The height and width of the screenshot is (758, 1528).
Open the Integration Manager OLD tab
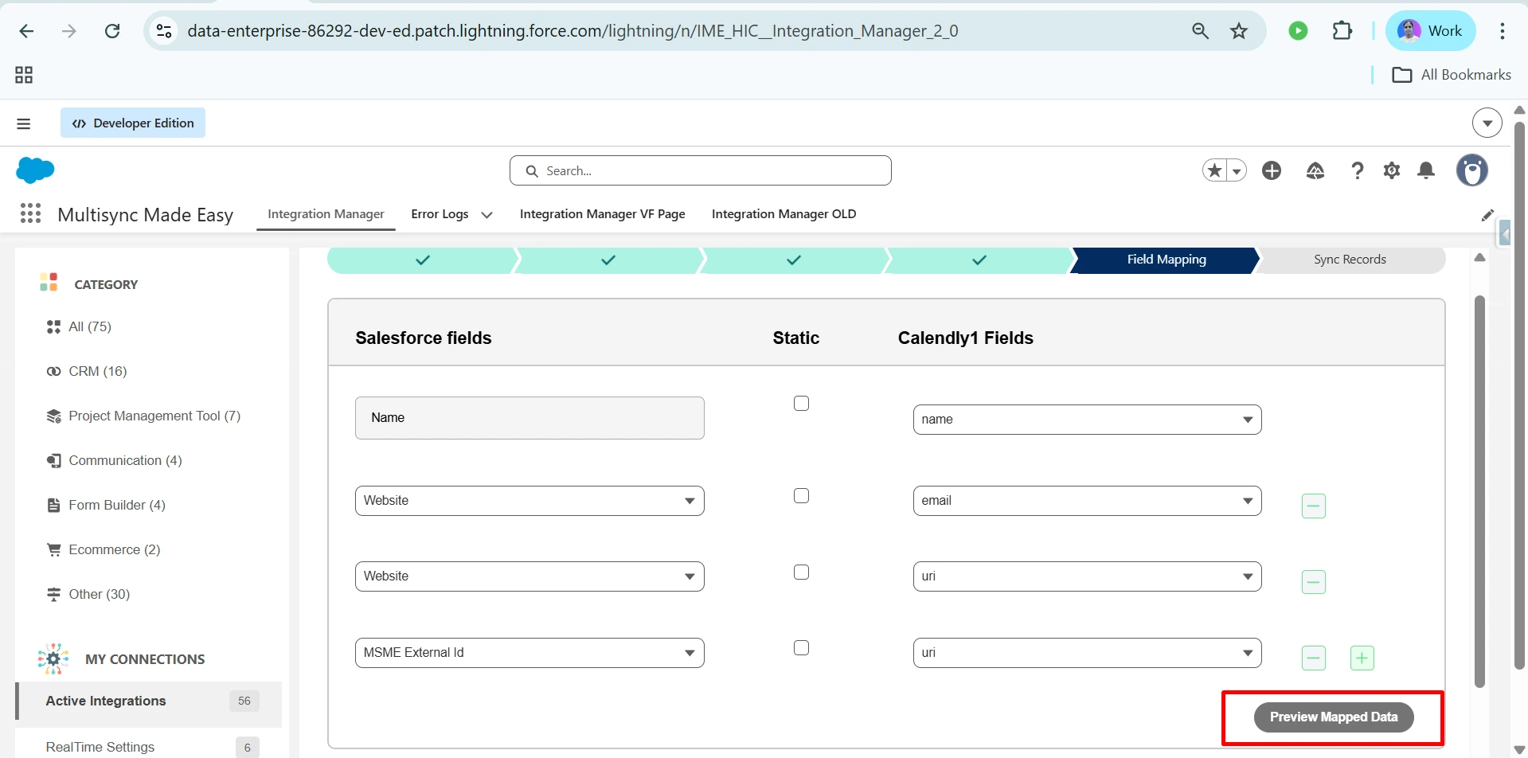(784, 213)
